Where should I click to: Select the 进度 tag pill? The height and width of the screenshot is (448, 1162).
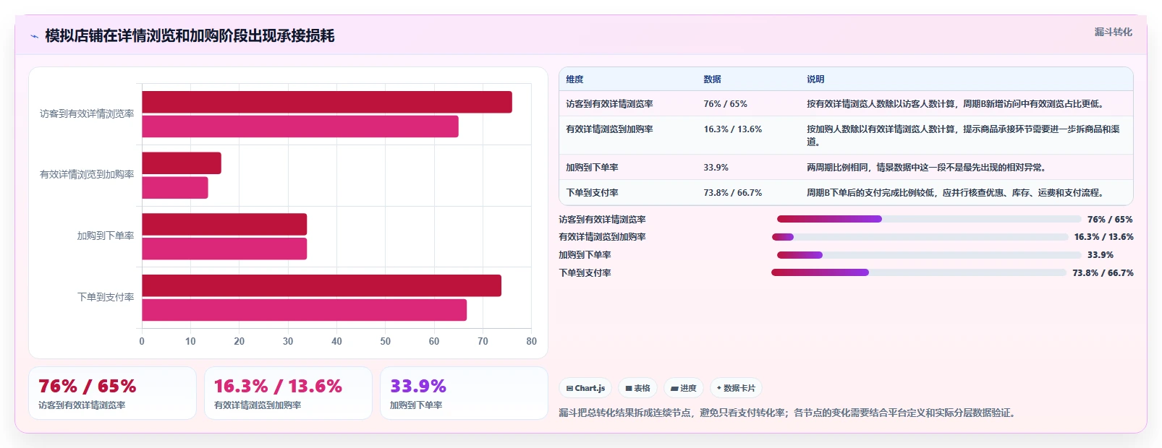point(684,388)
